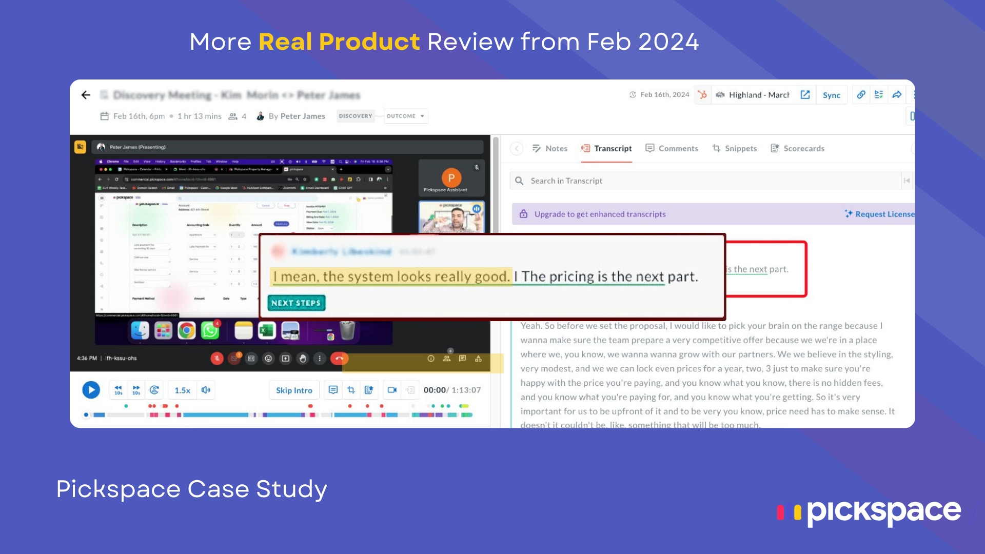This screenshot has height=554, width=985.
Task: Click the Sync button
Action: click(831, 95)
